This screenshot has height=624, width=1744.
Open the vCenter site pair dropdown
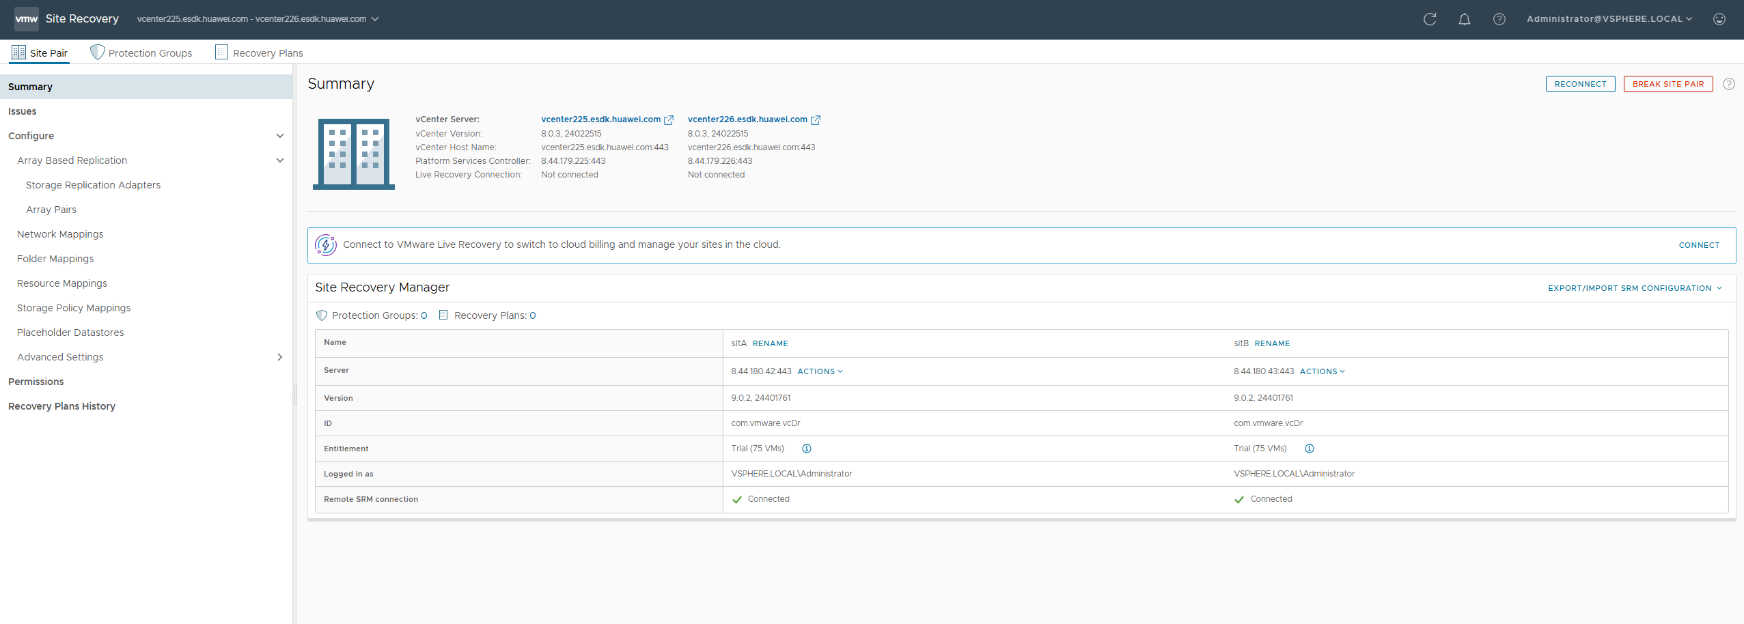[258, 19]
